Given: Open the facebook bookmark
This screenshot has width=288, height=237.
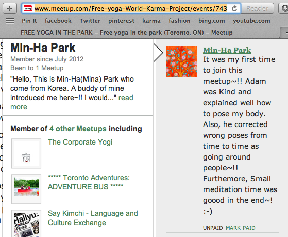Looking at the screenshot, I should (x=58, y=21).
